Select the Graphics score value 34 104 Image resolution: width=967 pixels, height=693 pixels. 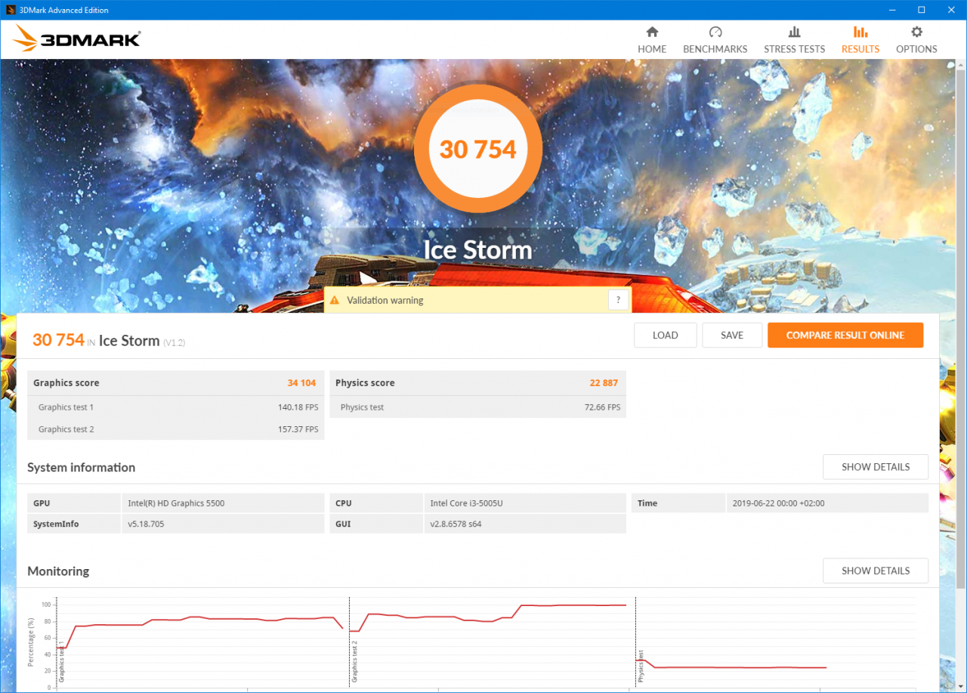[301, 383]
